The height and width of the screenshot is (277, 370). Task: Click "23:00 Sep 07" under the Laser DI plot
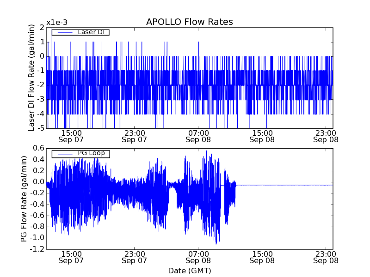click(135, 136)
